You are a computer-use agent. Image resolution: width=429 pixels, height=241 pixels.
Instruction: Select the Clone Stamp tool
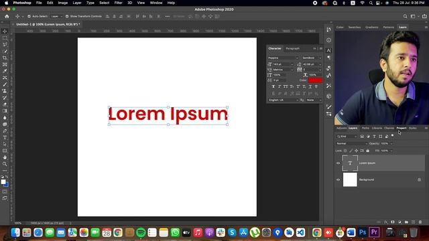(x=5, y=91)
